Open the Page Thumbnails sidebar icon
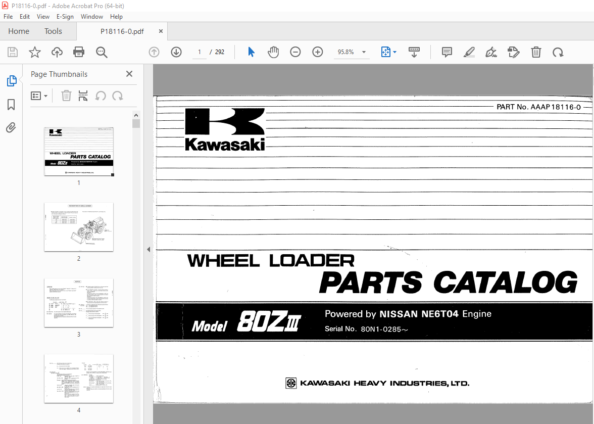Screen dimensions: 594x424 click(x=11, y=81)
